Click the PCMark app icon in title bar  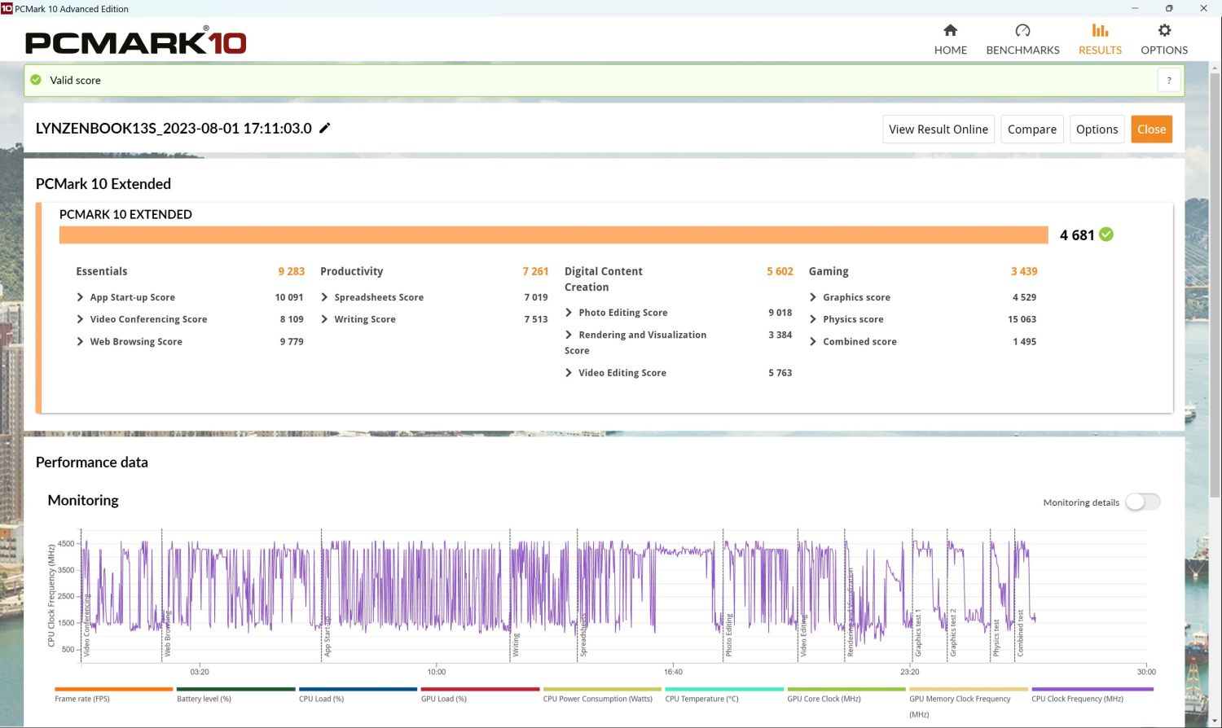(7, 8)
